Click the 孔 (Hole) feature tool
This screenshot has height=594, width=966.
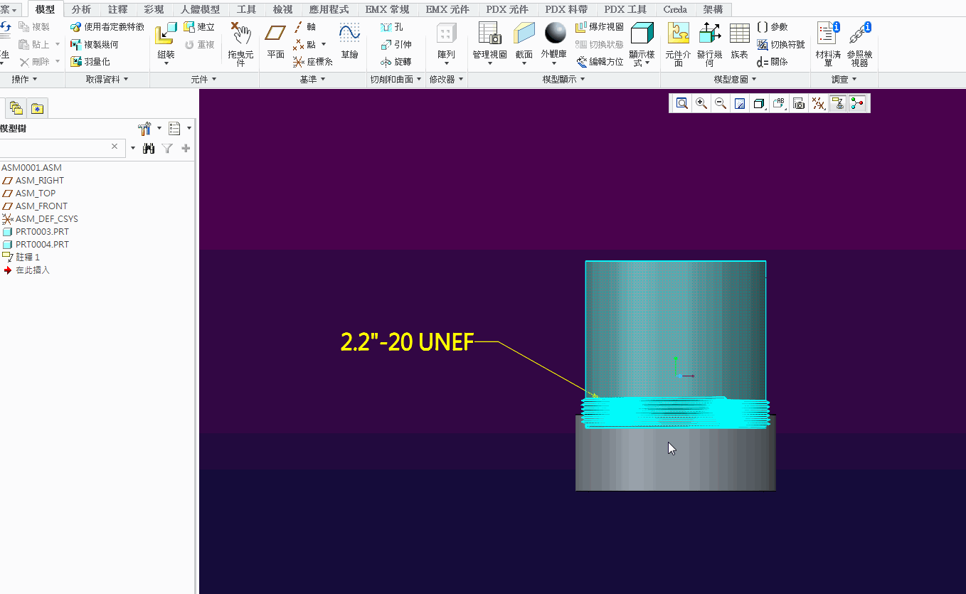[x=391, y=27]
